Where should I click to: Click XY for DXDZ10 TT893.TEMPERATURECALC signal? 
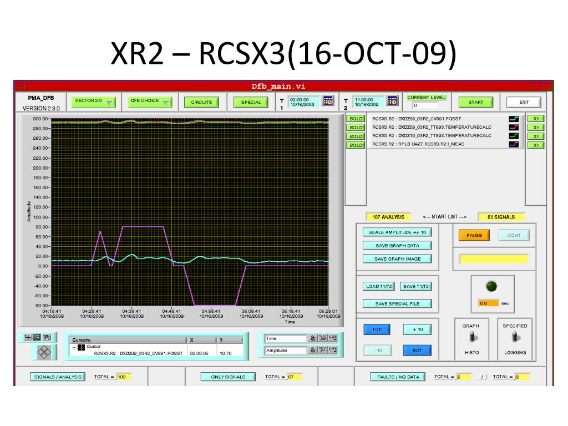coord(536,136)
